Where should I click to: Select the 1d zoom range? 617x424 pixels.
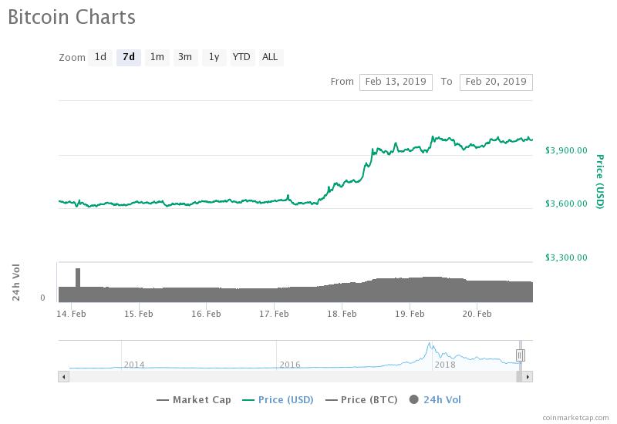[100, 57]
